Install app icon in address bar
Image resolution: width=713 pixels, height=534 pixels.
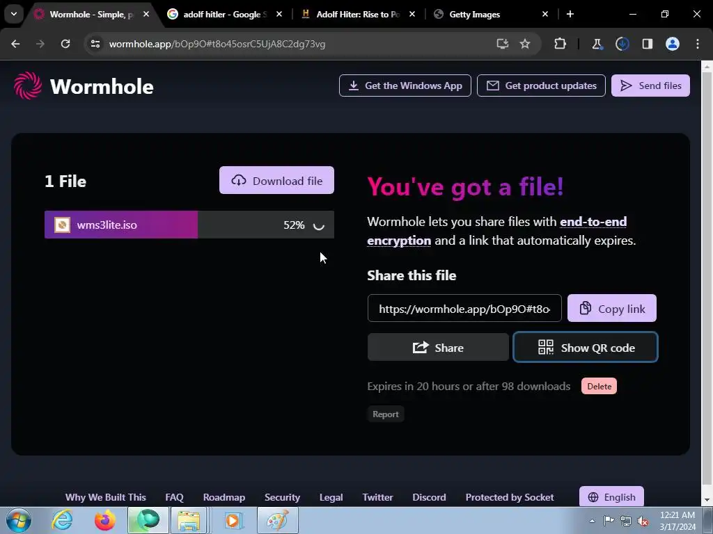(x=503, y=44)
